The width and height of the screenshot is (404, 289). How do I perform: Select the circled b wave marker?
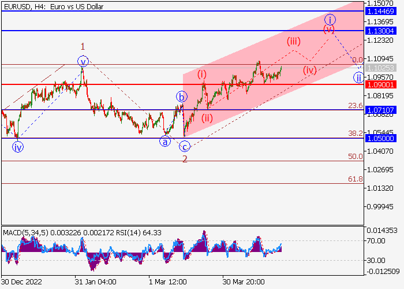[x=182, y=97]
